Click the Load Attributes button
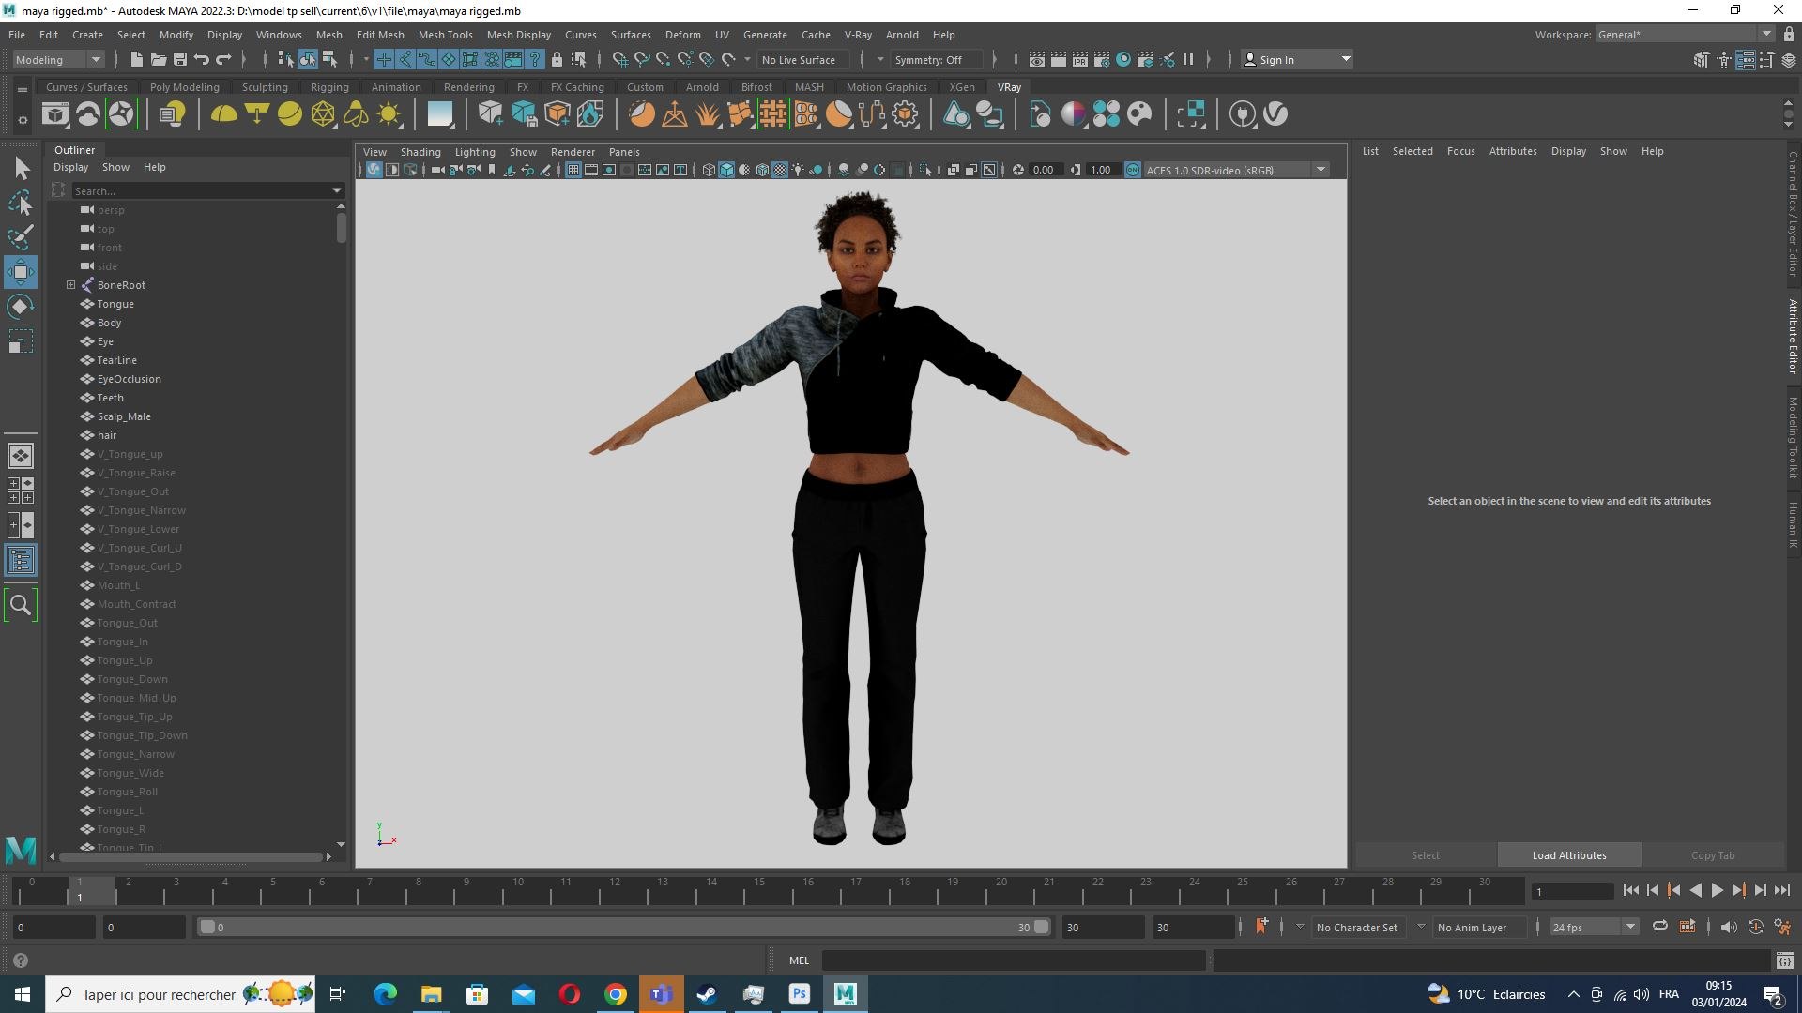The image size is (1802, 1013). (x=1568, y=855)
